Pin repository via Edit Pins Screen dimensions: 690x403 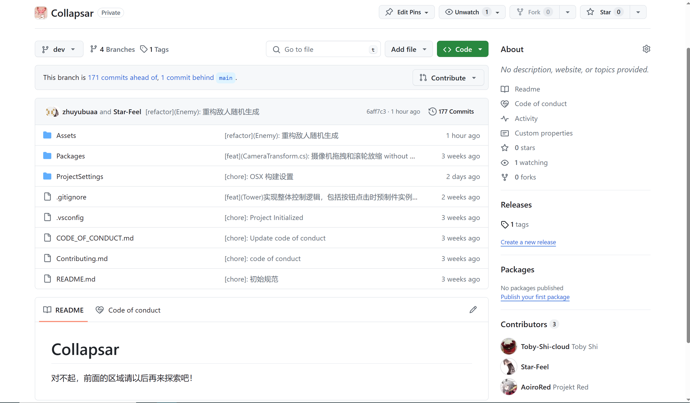406,12
